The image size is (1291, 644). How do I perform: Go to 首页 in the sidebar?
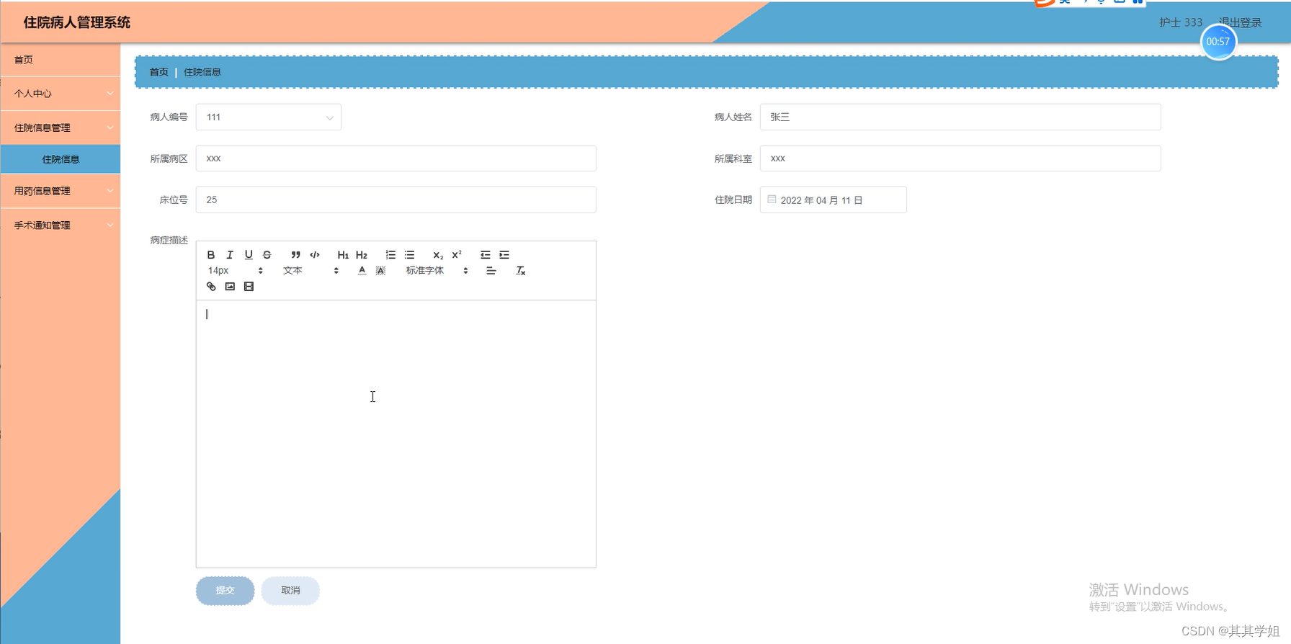61,60
